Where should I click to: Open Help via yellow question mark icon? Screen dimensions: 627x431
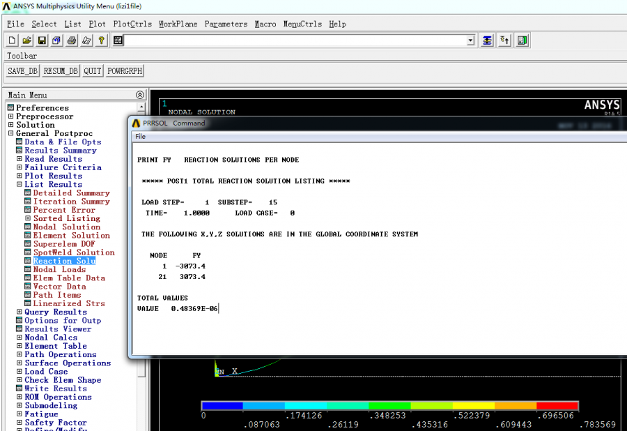coord(102,40)
